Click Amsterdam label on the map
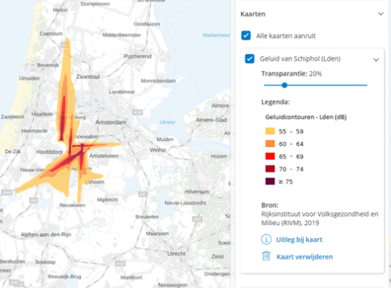The width and height of the screenshot is (391, 288). point(111,122)
